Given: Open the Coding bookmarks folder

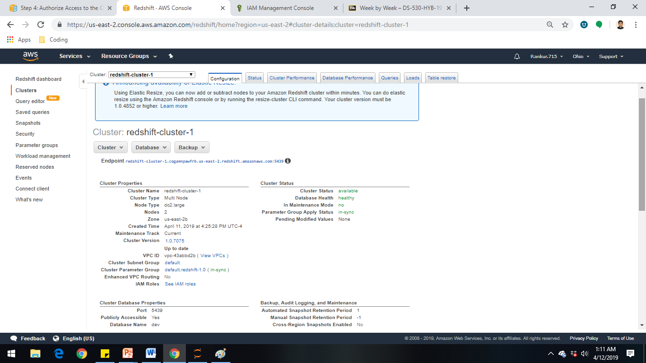Looking at the screenshot, I should (x=53, y=40).
